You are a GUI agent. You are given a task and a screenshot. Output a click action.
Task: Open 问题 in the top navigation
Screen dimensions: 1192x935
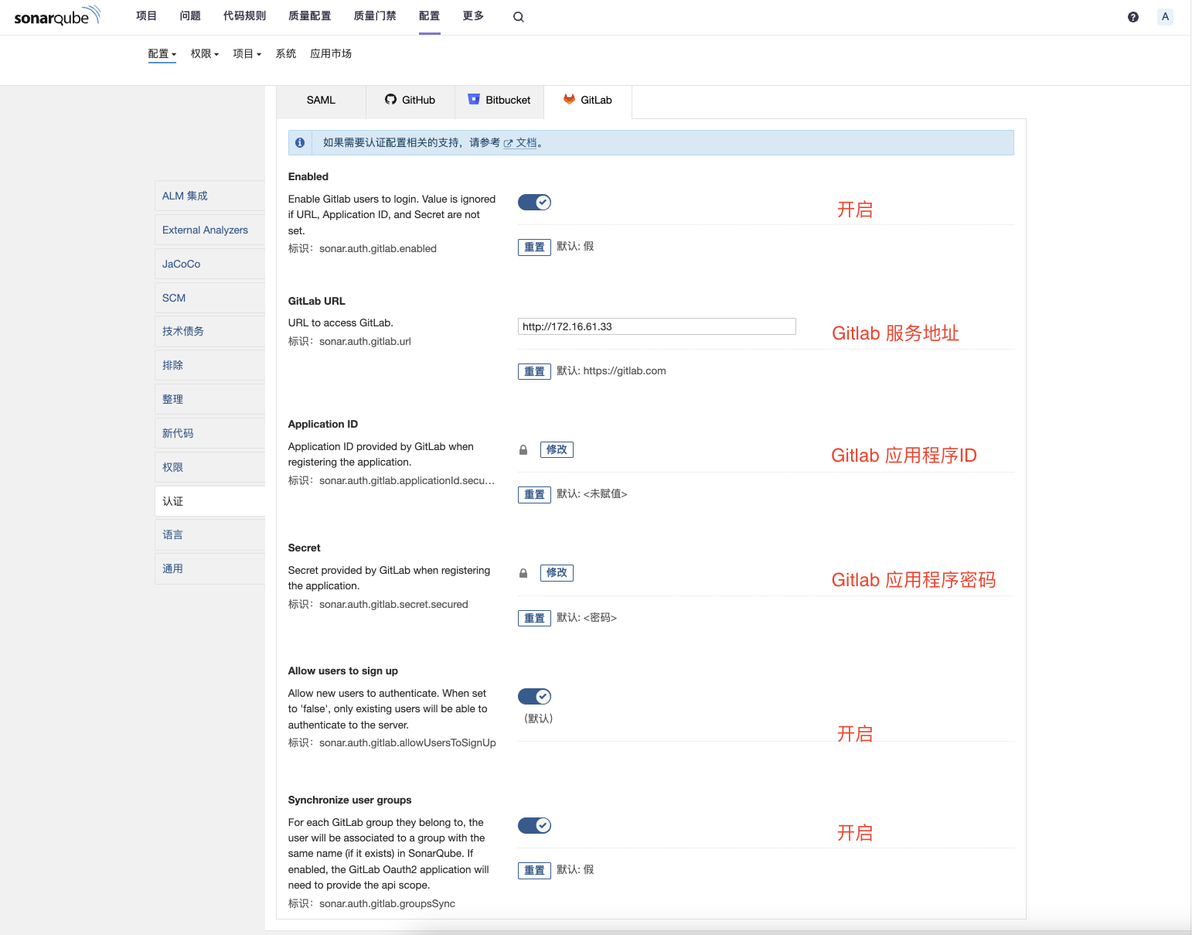pyautogui.click(x=190, y=16)
